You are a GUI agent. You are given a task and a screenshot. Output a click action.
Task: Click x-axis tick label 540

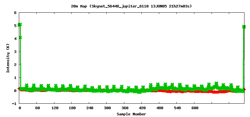(177, 108)
